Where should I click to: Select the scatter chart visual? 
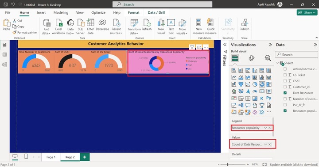[x=248, y=84]
